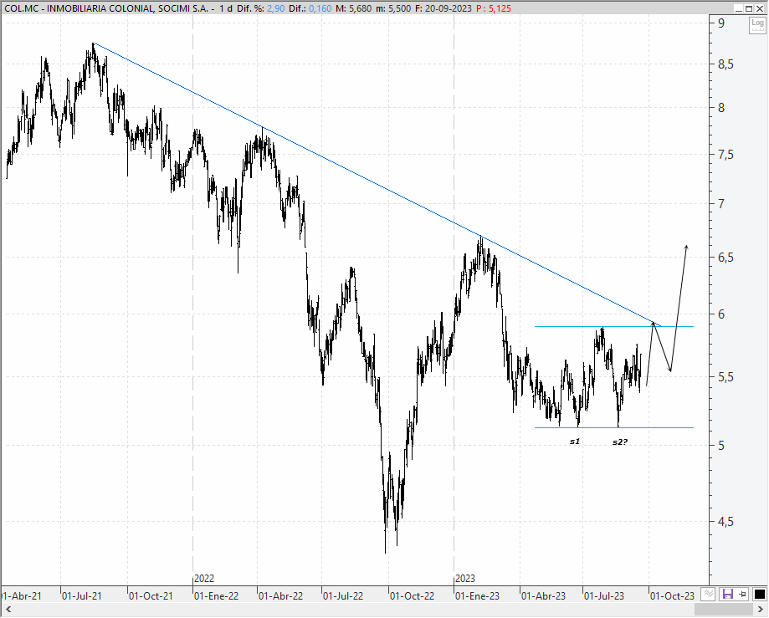769x618 pixels.
Task: Close the COL.MC chart window
Action: pyautogui.click(x=759, y=8)
